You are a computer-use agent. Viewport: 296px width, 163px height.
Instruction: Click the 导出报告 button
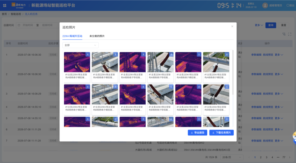pyautogui.click(x=197, y=132)
